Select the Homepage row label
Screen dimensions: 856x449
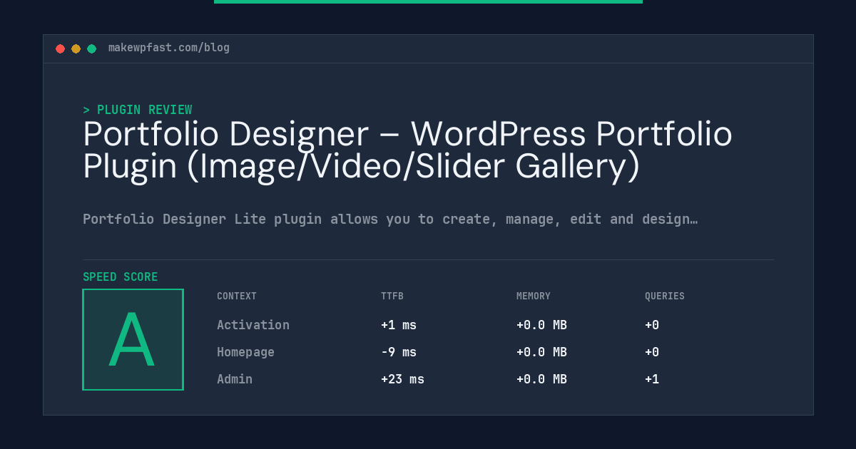pyautogui.click(x=245, y=352)
